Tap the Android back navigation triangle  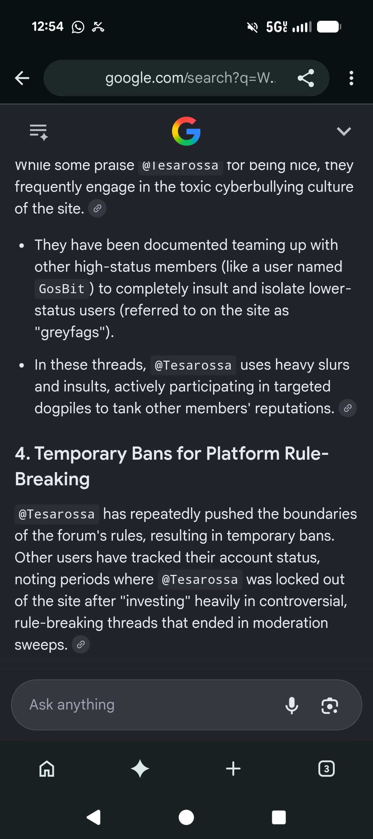pos(94,818)
